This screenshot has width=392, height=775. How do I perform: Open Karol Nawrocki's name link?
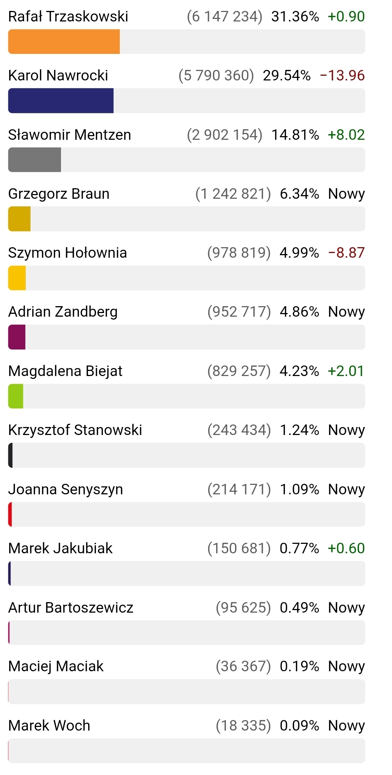58,75
